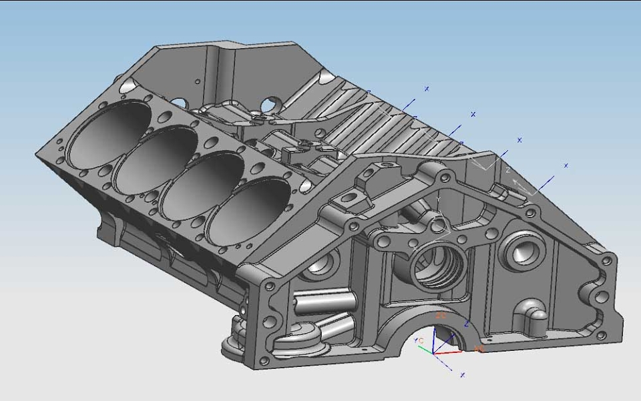Click the second datum X label from the top
The height and width of the screenshot is (401, 641).
[x=473, y=114]
